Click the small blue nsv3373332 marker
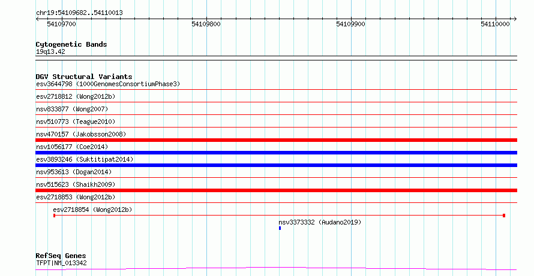This screenshot has height=276, width=534. [x=280, y=228]
